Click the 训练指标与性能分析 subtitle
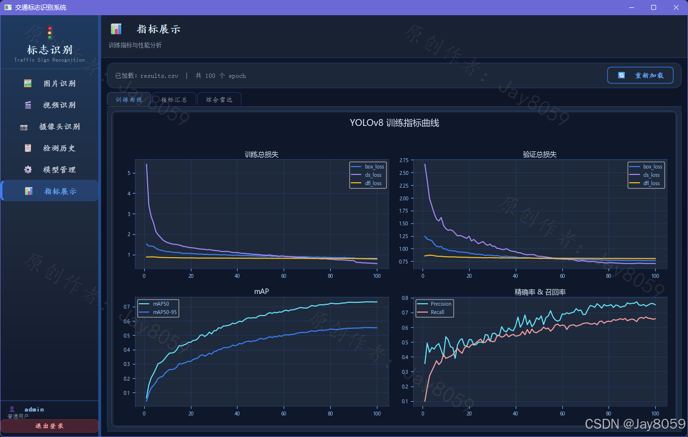Viewport: 688px width, 437px height. pyautogui.click(x=135, y=45)
